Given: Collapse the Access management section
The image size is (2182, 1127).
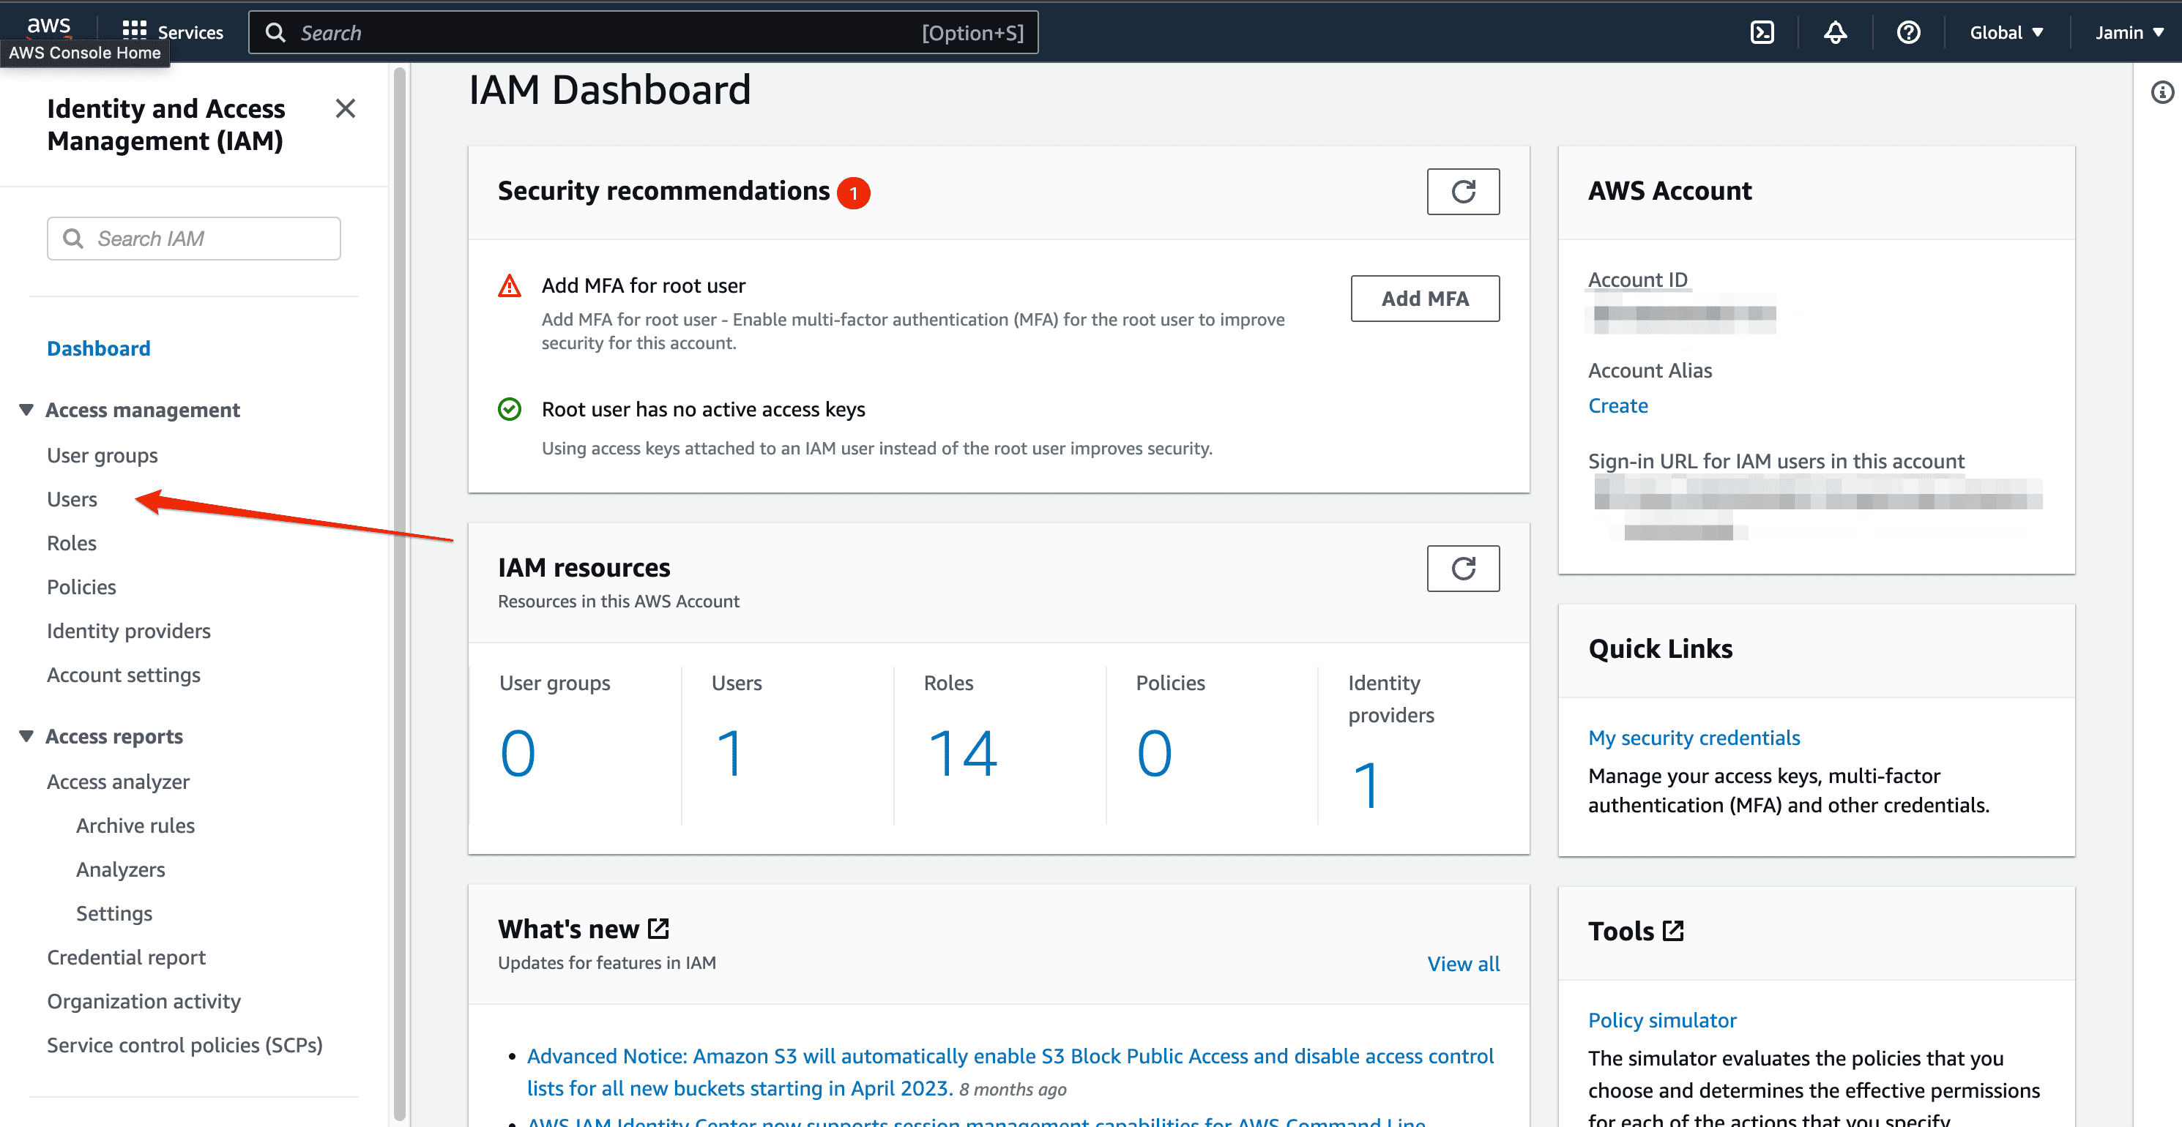Looking at the screenshot, I should tap(26, 409).
